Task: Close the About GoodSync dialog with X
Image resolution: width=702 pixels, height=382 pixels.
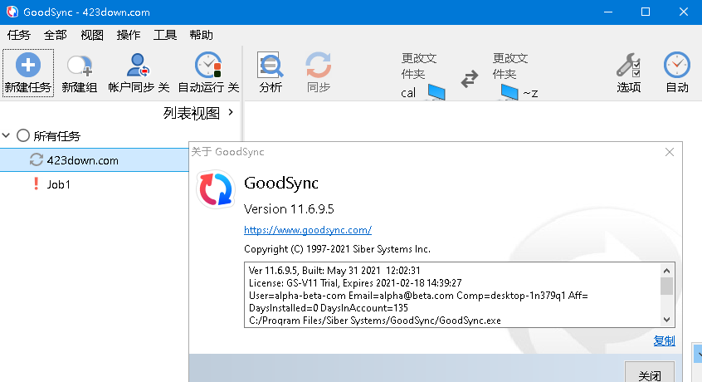Action: (x=670, y=152)
